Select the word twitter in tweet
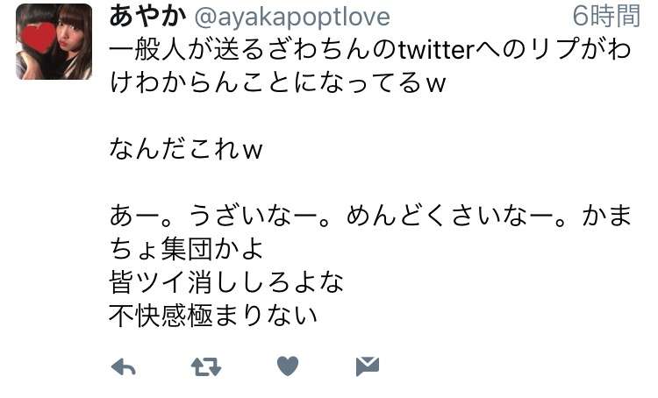Viewport: 658px width, 398px height. click(x=436, y=50)
